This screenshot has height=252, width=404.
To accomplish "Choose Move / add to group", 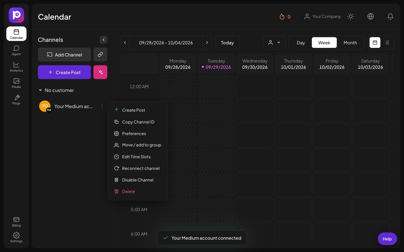I will point(138,145).
